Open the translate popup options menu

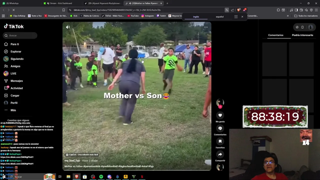(236, 17)
